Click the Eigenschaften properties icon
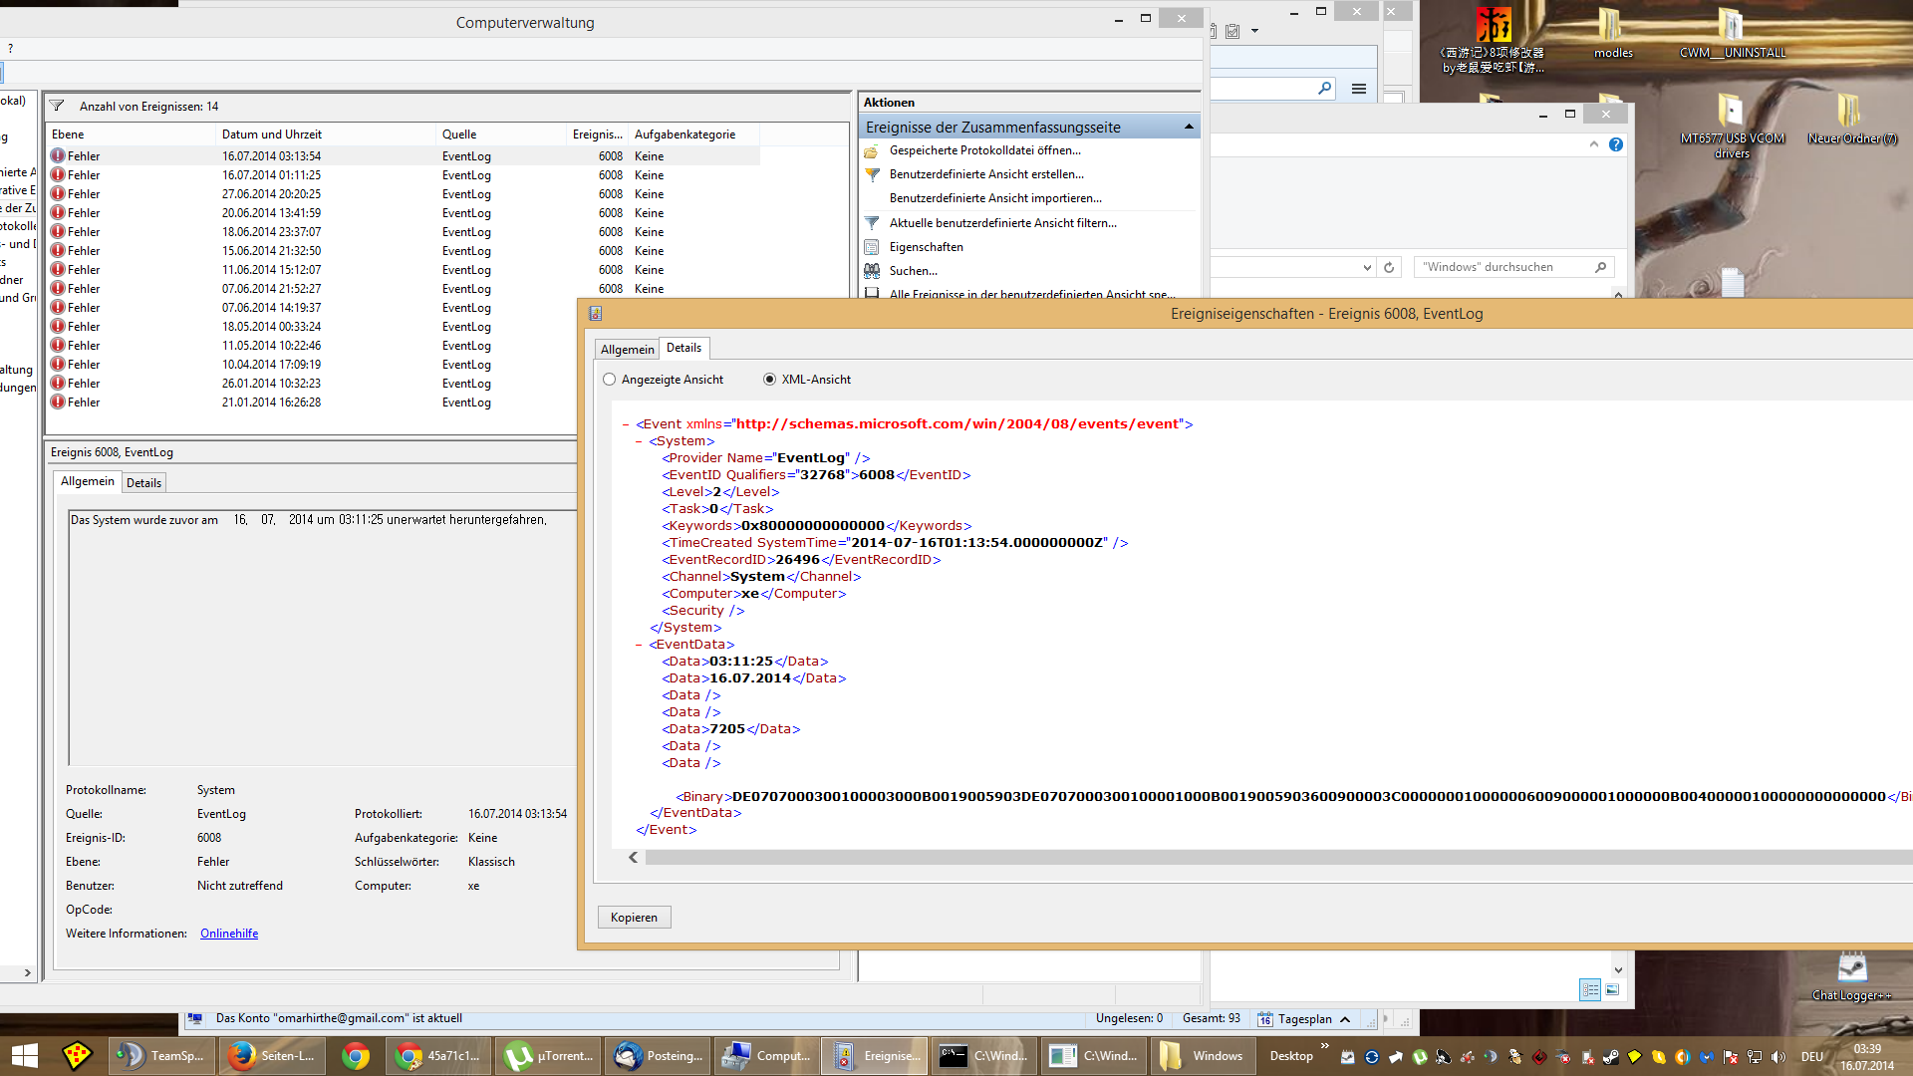Viewport: 1913px width, 1076px height. click(872, 247)
